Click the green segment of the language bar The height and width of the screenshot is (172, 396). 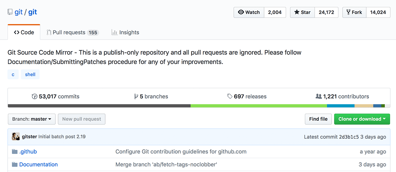click(x=259, y=106)
